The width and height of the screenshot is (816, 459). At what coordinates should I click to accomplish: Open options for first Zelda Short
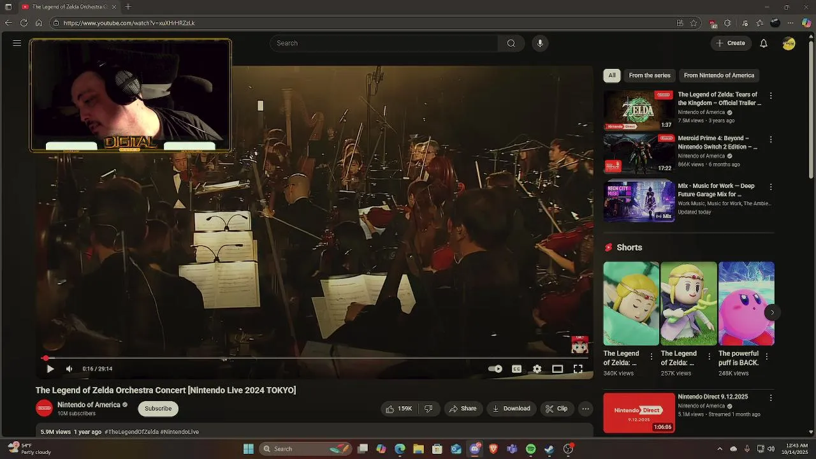pos(651,356)
